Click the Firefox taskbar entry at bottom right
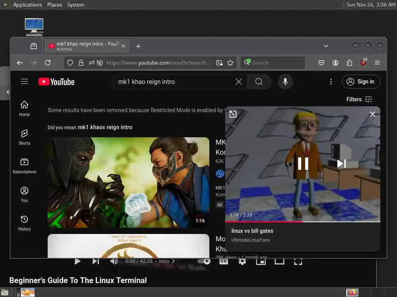 tap(352, 293)
